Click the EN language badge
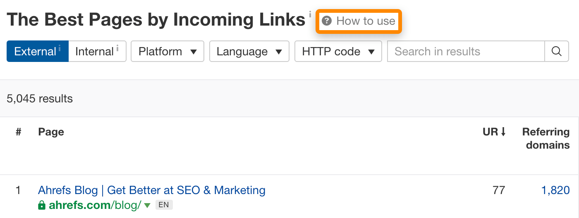 click(x=164, y=205)
